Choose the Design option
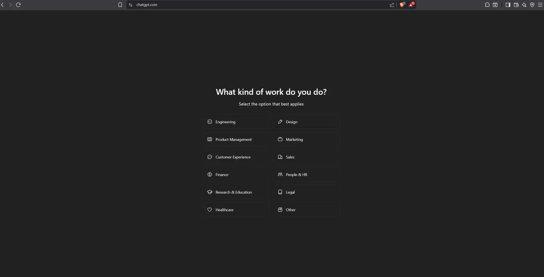544x277 pixels. [306, 122]
